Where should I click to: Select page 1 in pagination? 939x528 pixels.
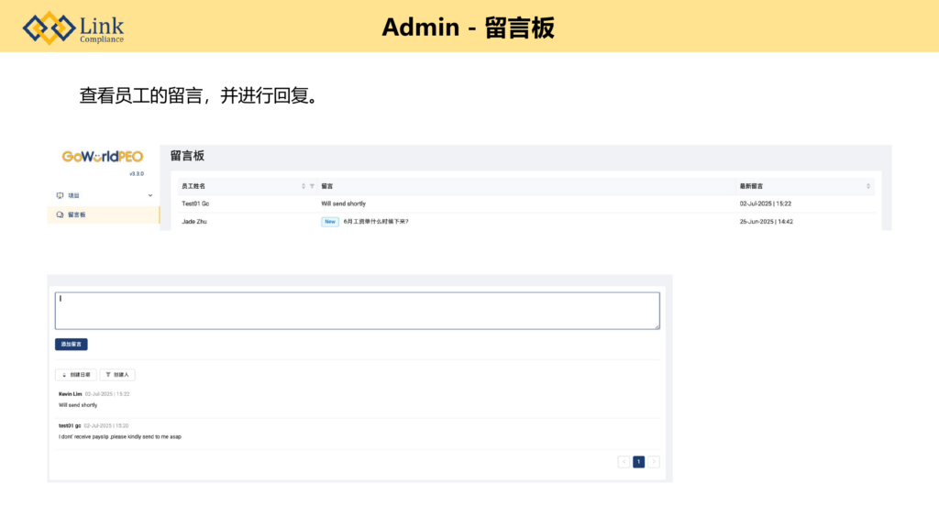coord(638,462)
